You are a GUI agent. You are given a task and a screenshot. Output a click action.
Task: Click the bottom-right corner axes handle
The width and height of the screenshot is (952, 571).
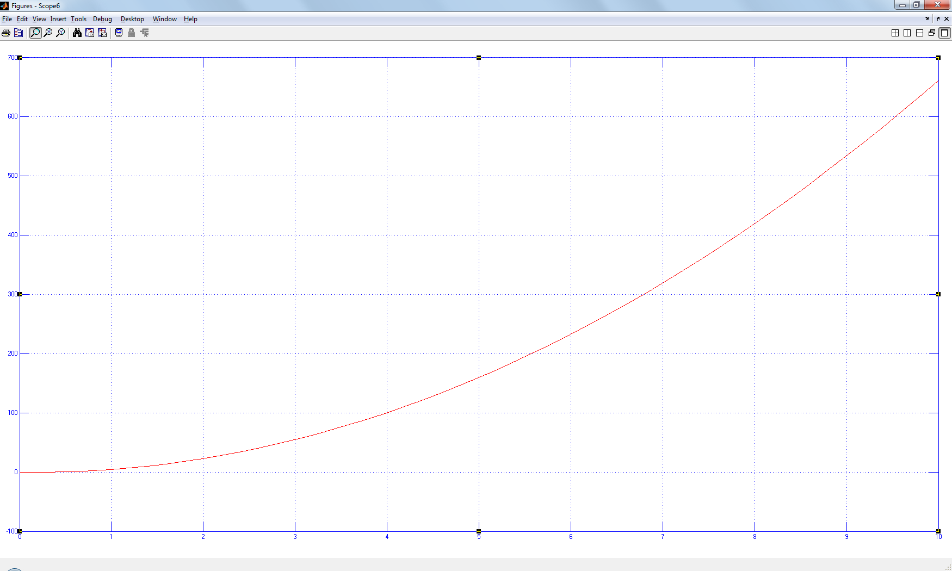pos(938,531)
